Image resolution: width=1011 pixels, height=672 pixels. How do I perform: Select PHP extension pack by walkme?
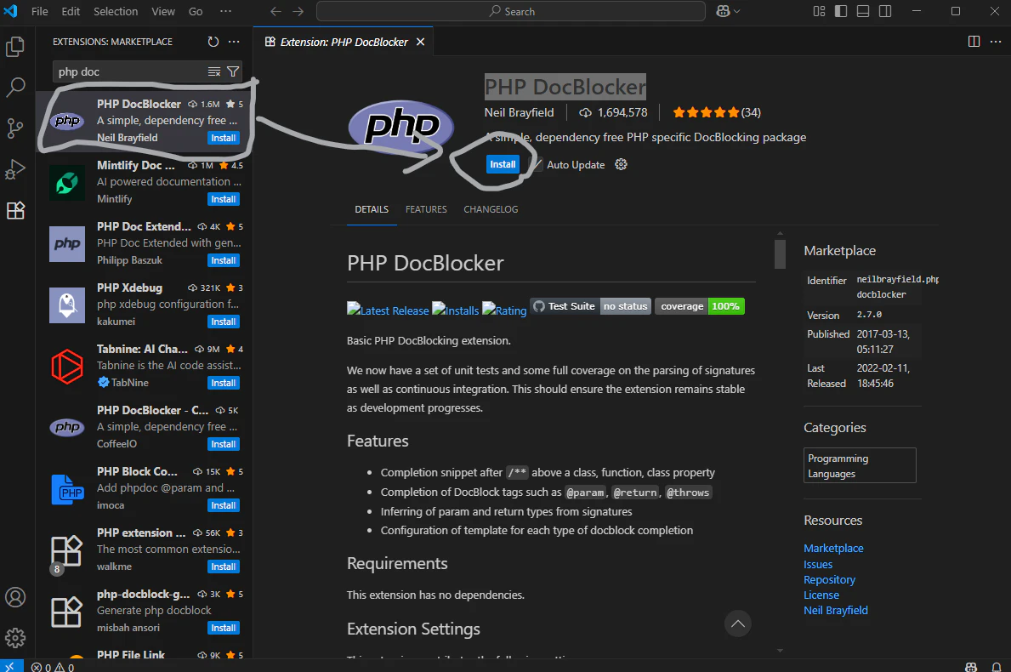145,550
